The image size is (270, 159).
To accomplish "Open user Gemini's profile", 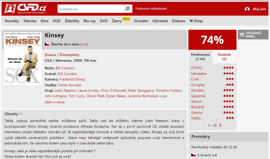I will [197, 113].
